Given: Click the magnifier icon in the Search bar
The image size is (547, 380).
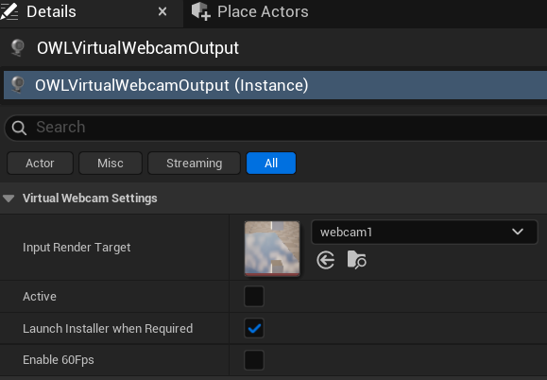Looking at the screenshot, I should [x=19, y=128].
